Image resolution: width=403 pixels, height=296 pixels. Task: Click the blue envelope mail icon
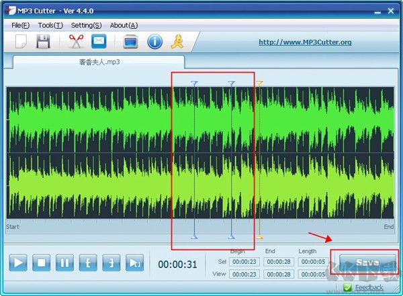point(99,42)
